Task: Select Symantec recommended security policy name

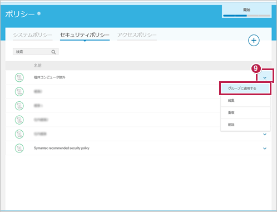Action: click(x=62, y=148)
